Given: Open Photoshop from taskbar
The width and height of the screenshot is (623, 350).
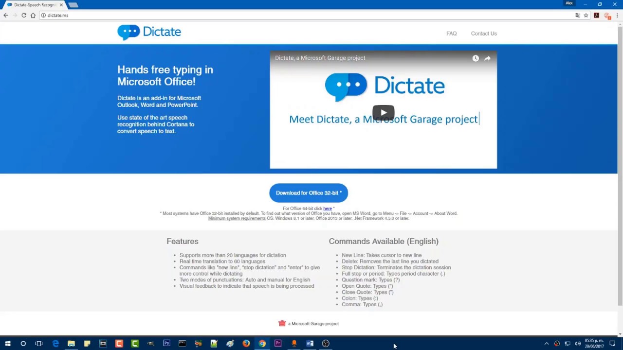Looking at the screenshot, I should [166, 344].
